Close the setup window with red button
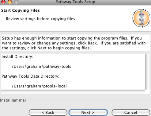 click(x=3, y=2)
